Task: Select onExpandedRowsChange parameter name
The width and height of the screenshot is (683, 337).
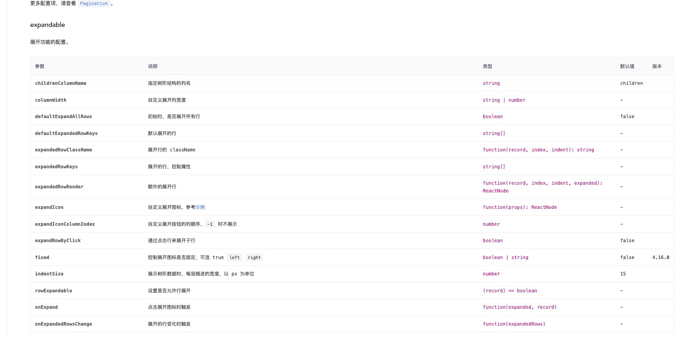Action: [x=63, y=324]
